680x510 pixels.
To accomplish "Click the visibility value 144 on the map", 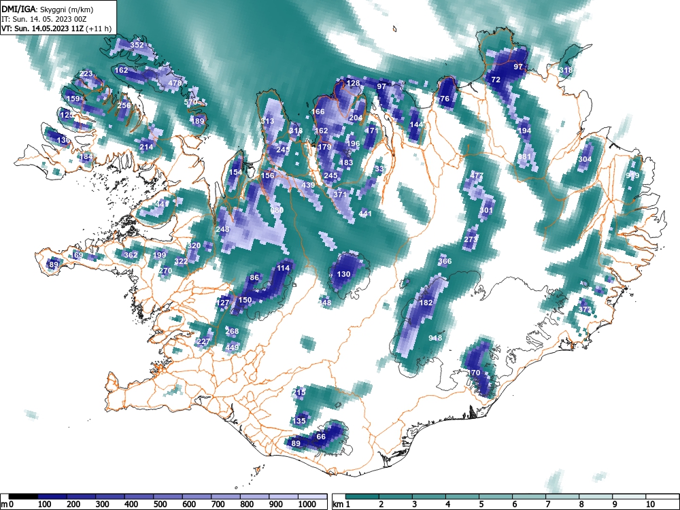I will [416, 124].
